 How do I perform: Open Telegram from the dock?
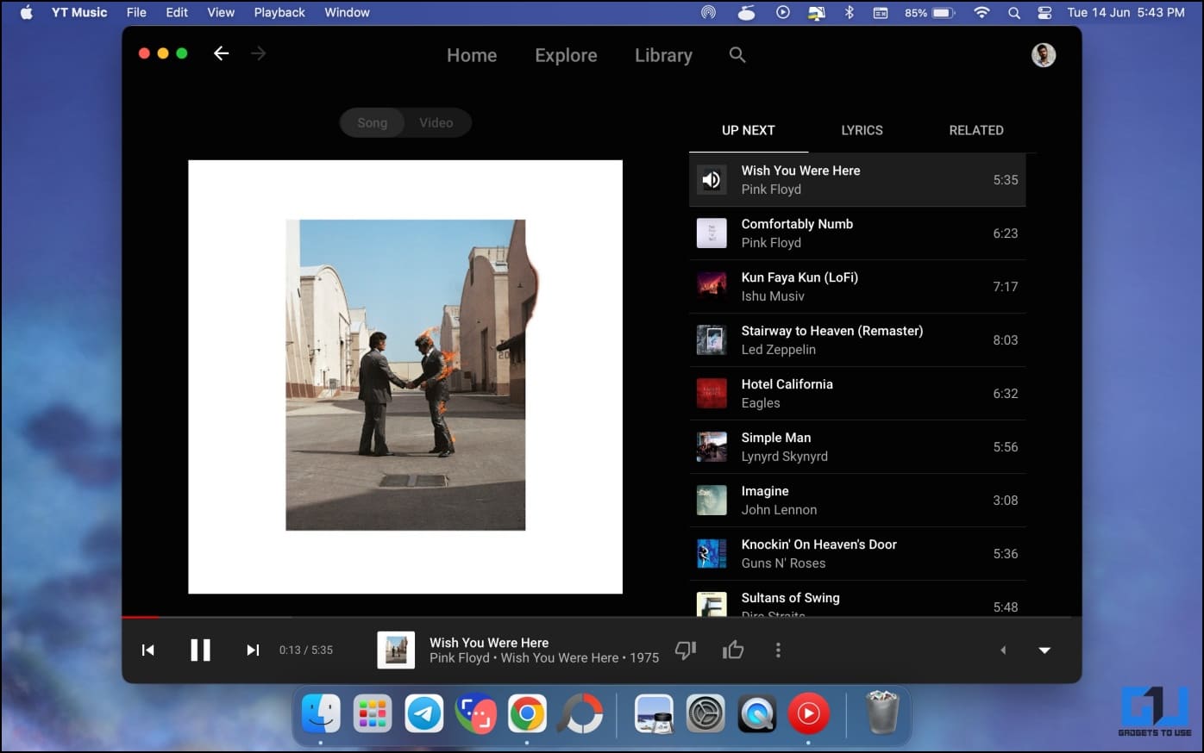coord(424,713)
